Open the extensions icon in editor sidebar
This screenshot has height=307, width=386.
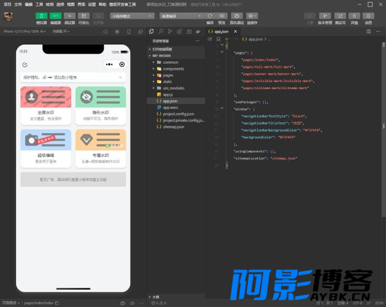(179, 31)
